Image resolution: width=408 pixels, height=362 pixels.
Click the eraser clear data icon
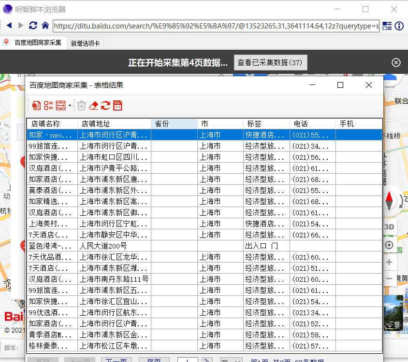(x=94, y=106)
